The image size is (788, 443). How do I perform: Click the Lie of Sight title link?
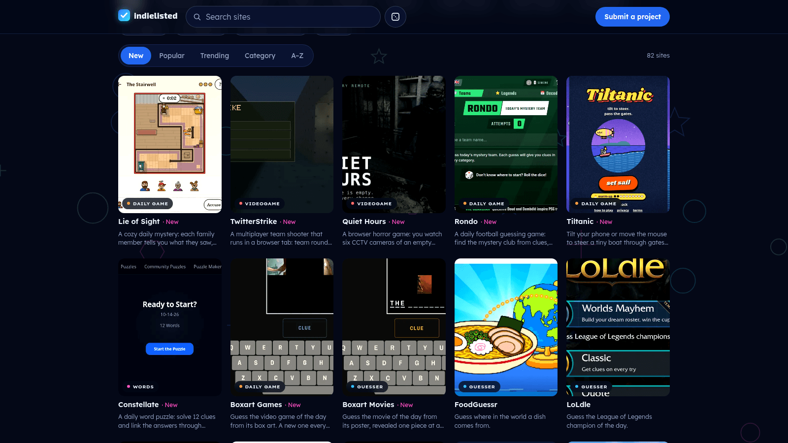[139, 221]
